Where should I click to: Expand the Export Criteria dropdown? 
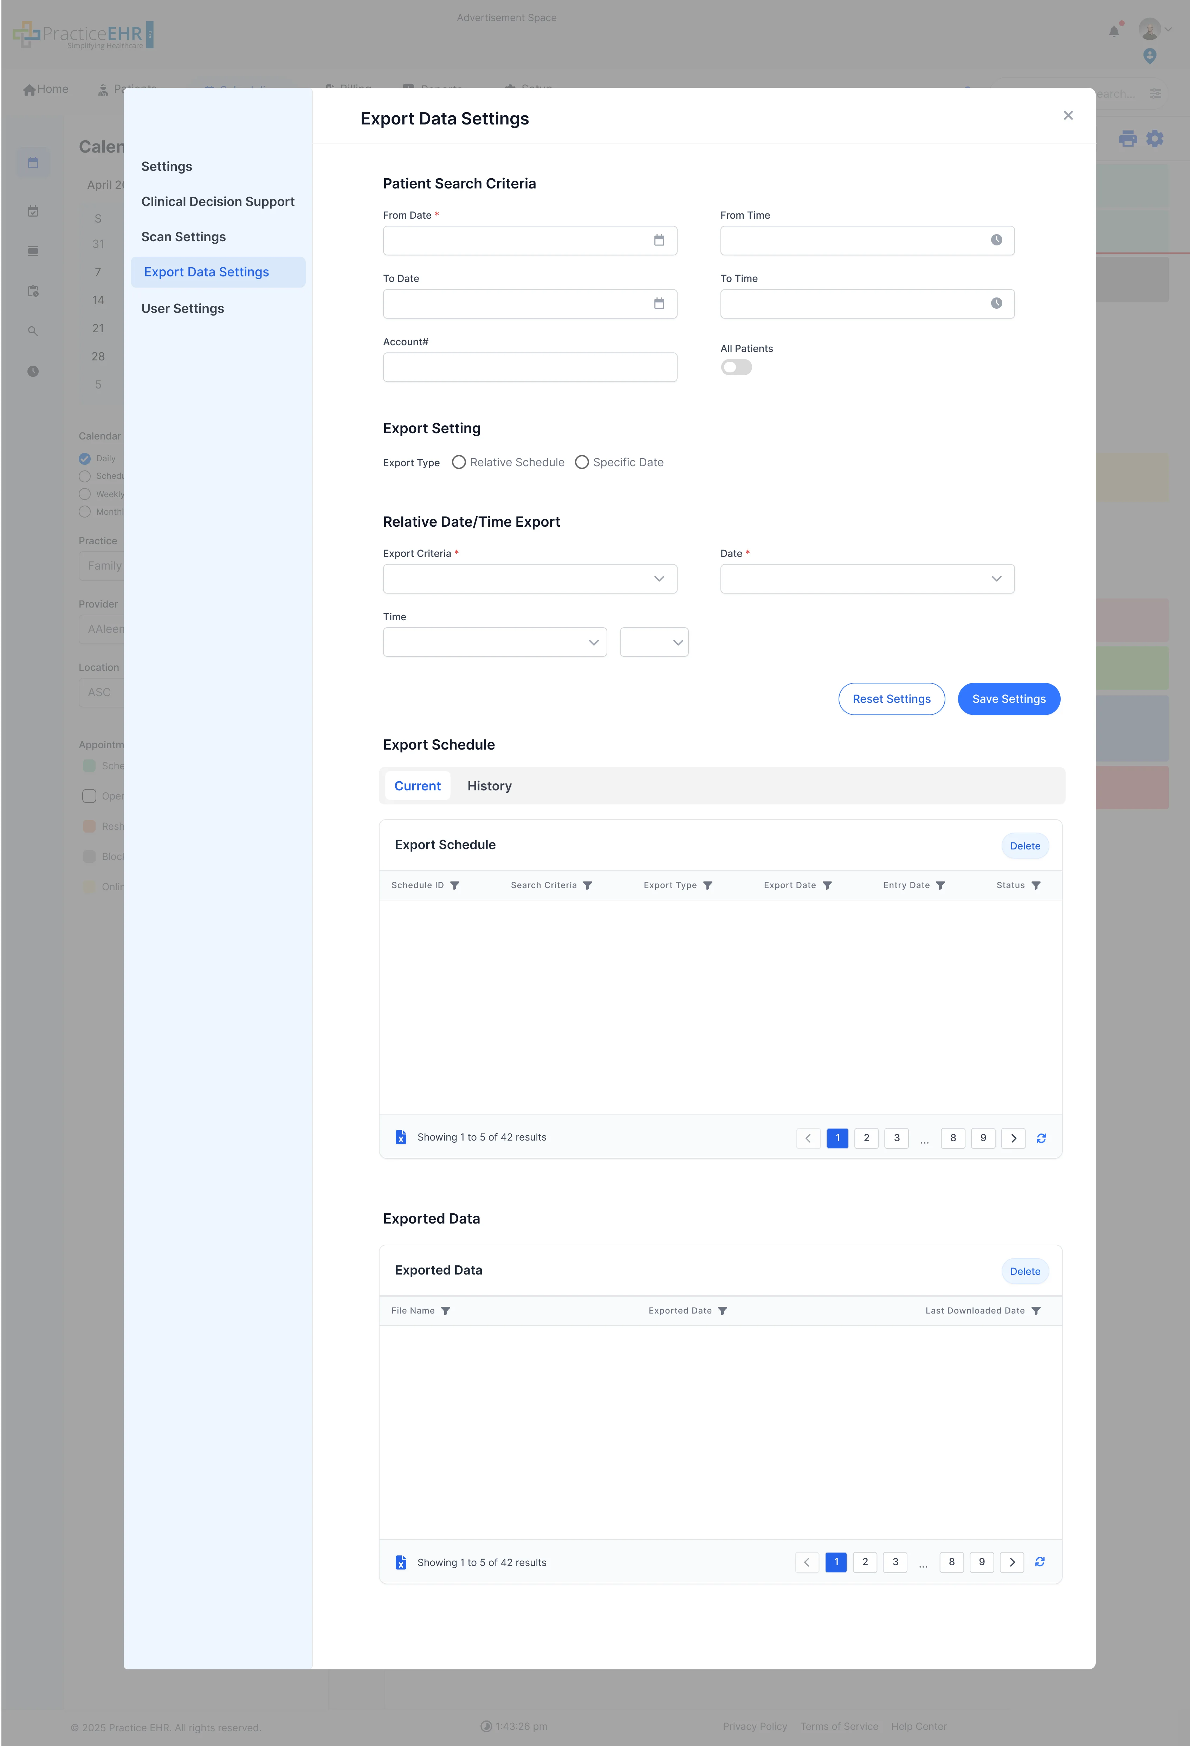(529, 578)
